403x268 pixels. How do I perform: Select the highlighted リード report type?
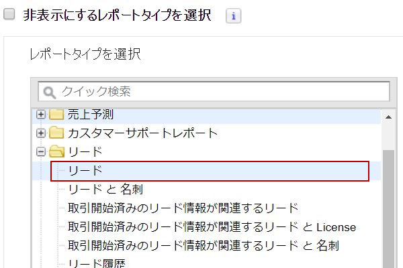(210, 171)
